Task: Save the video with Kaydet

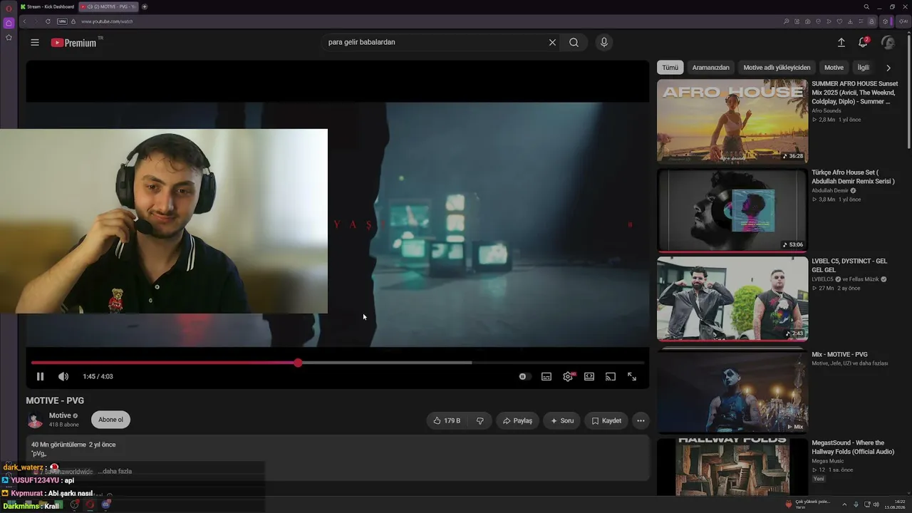Action: [606, 420]
